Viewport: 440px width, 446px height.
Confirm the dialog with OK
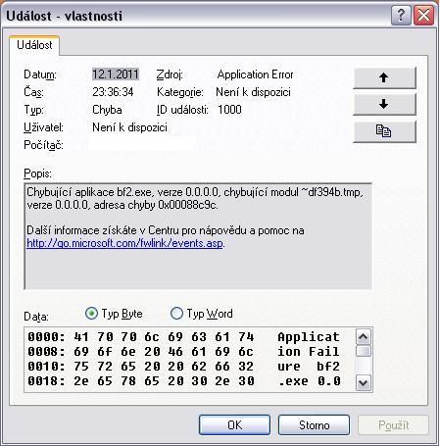[234, 425]
